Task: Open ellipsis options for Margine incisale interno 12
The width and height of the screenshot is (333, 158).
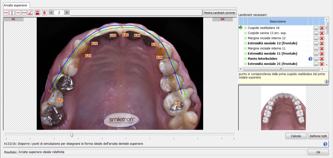Action: 316,38
